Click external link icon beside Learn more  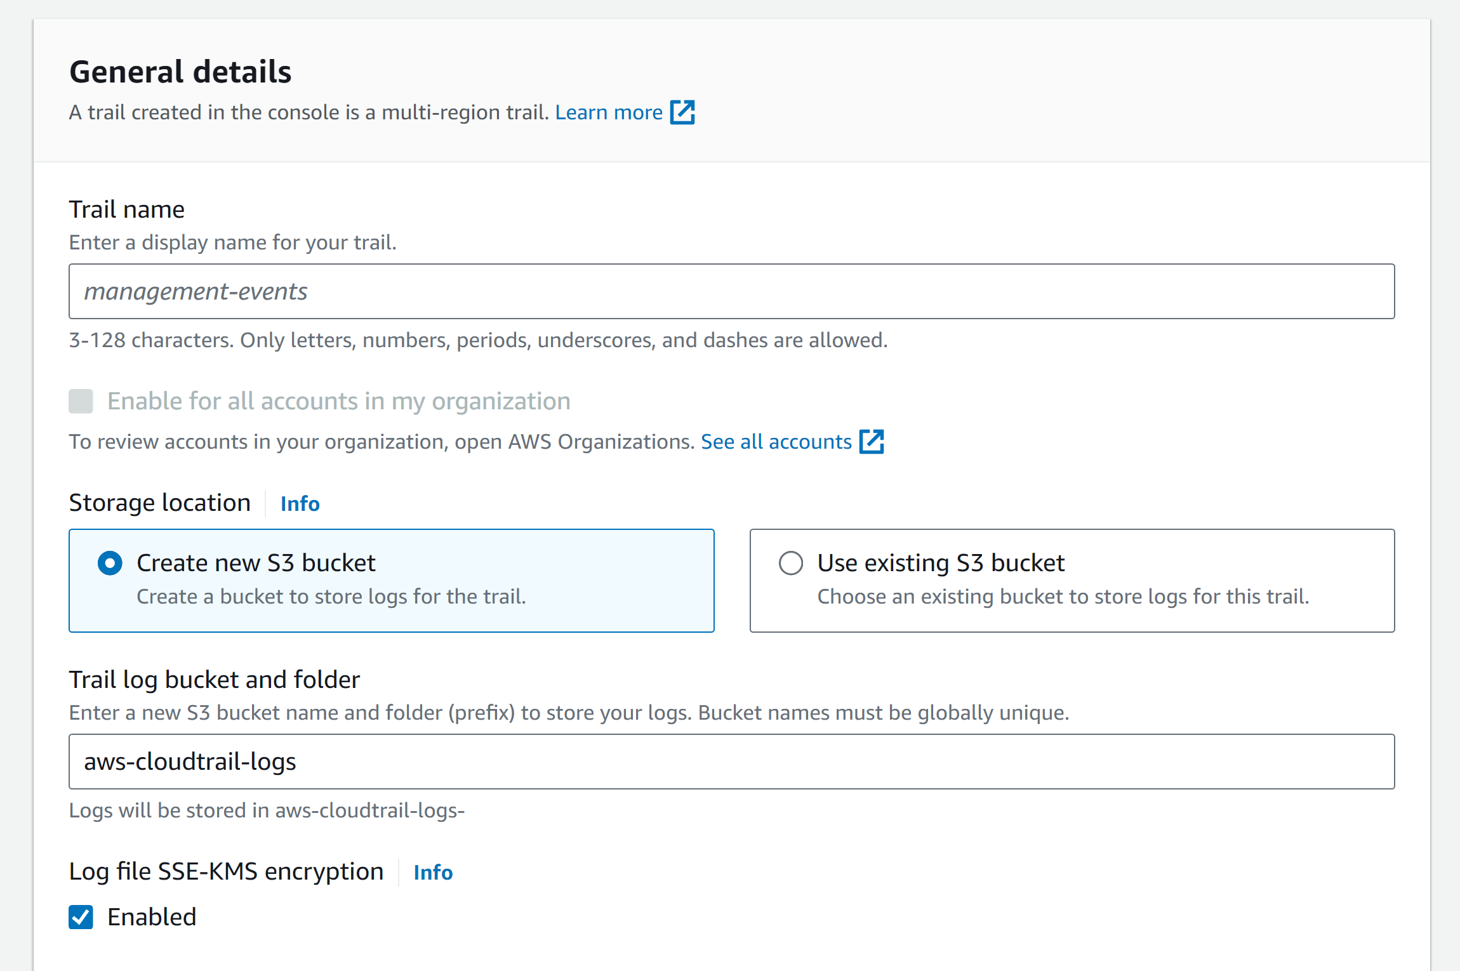[x=682, y=112]
